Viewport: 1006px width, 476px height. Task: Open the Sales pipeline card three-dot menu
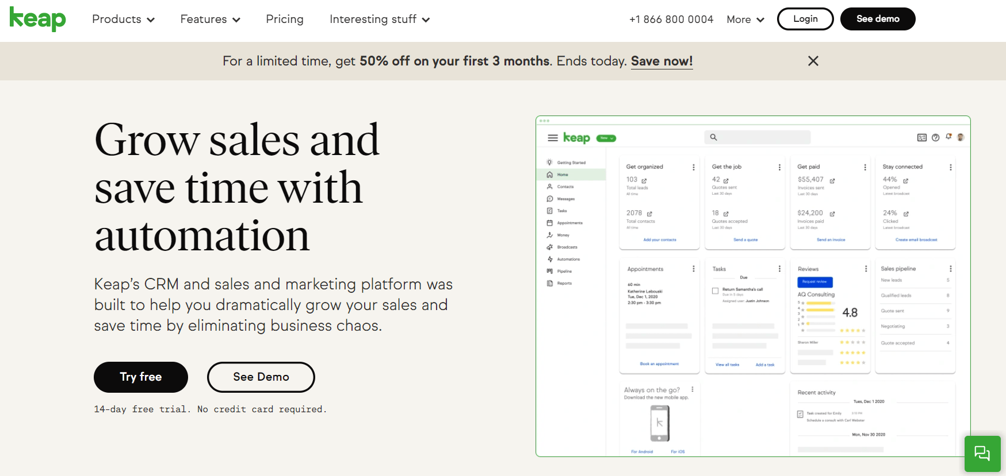tap(950, 269)
